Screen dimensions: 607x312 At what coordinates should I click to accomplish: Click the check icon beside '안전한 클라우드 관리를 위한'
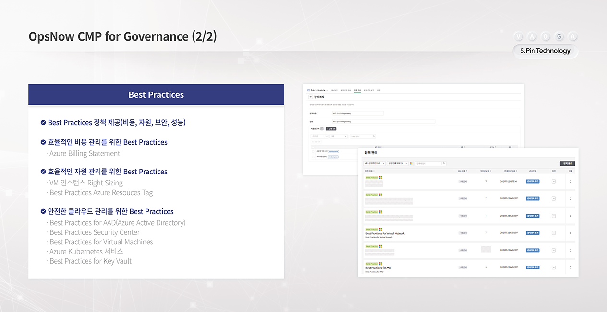(43, 211)
